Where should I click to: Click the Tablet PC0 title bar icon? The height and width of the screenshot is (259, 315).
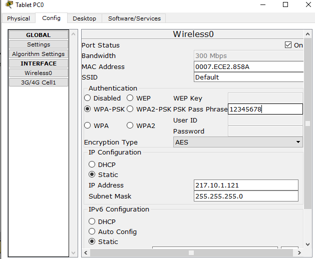[x=9, y=5]
